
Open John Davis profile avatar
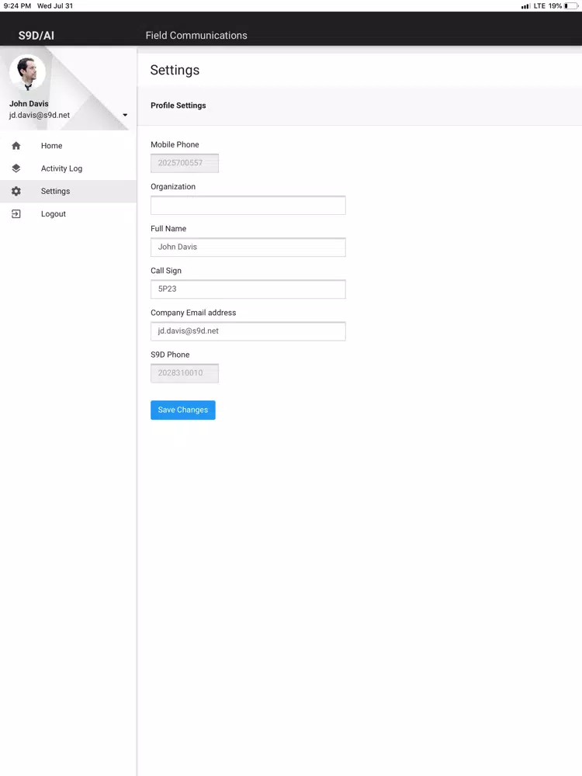coord(28,72)
